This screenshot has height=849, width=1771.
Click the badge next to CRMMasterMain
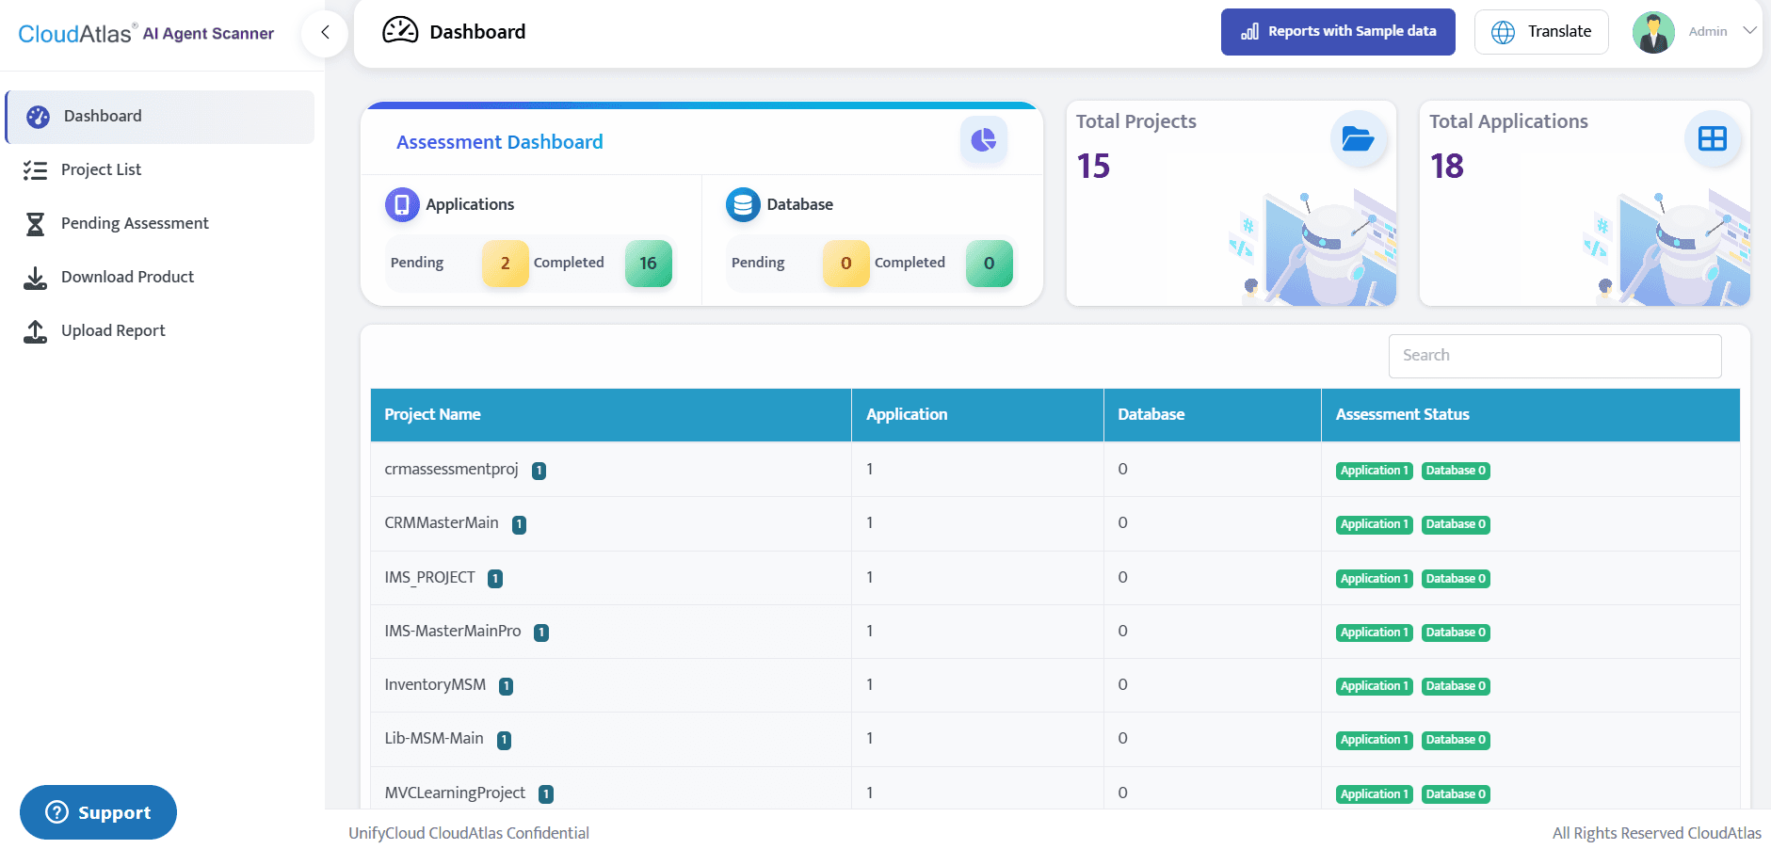click(519, 524)
